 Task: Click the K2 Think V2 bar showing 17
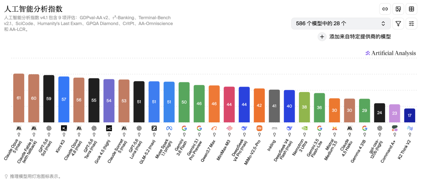(410, 115)
